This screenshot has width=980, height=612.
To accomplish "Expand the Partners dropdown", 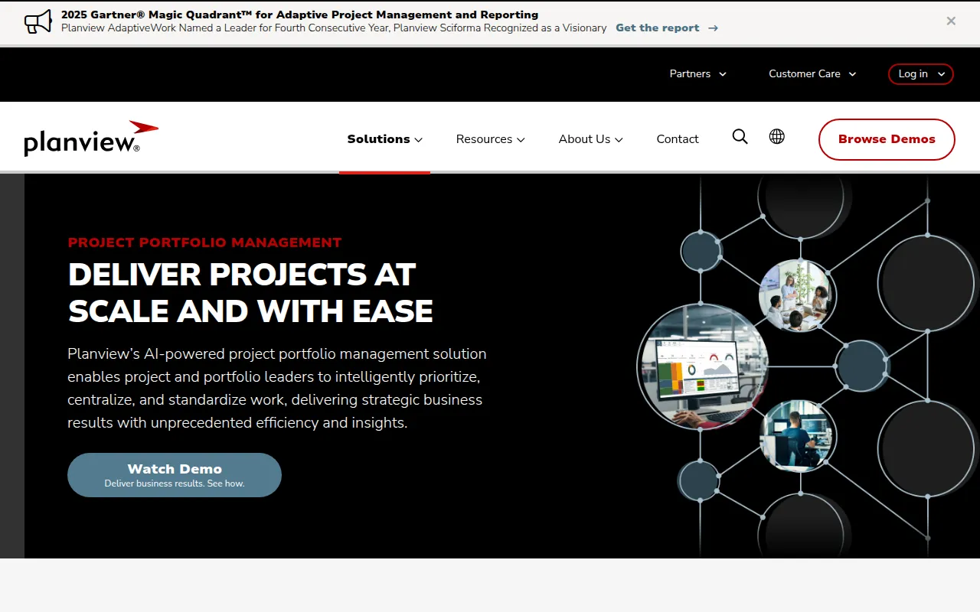I will coord(698,74).
